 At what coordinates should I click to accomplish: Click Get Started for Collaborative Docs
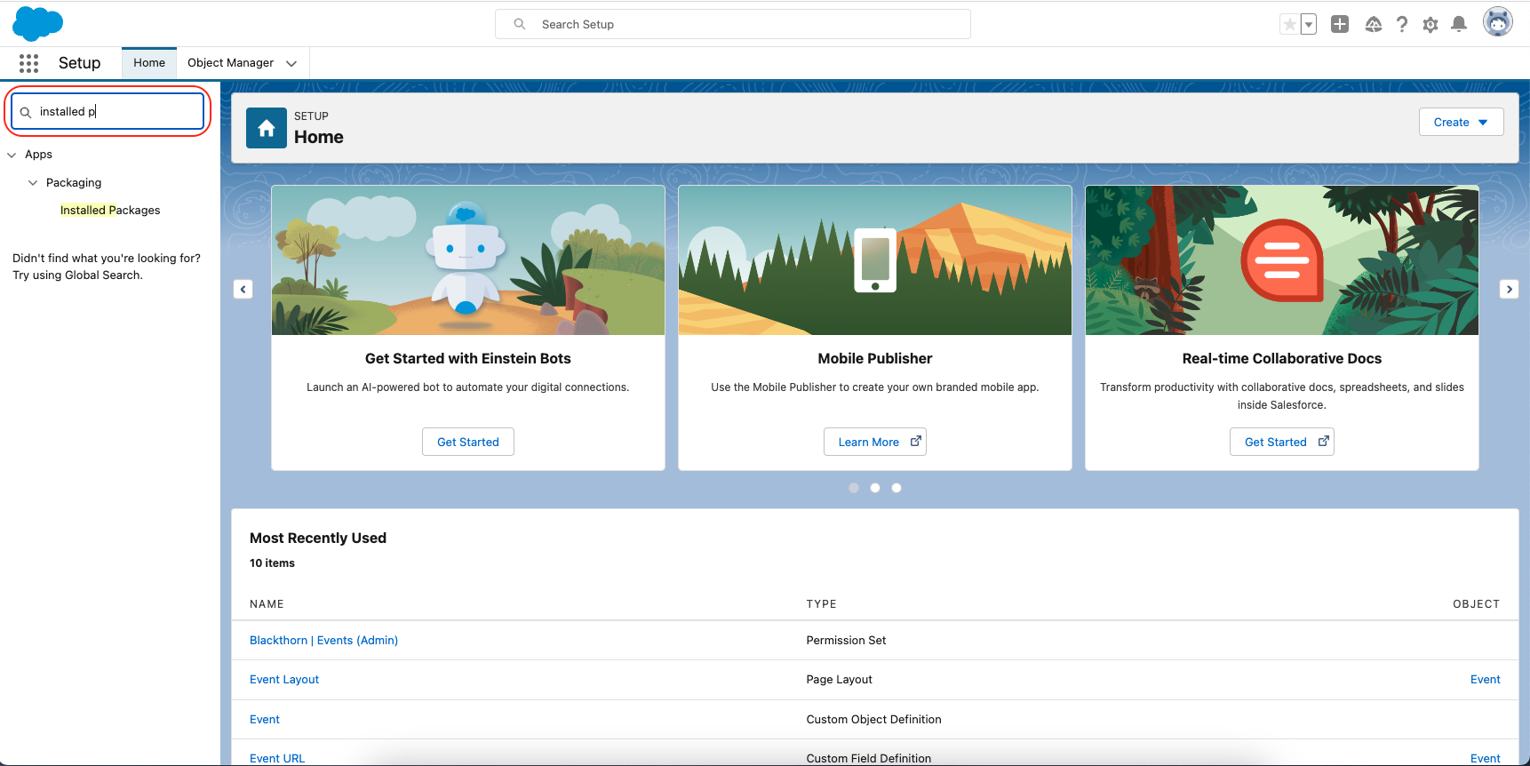coord(1282,442)
